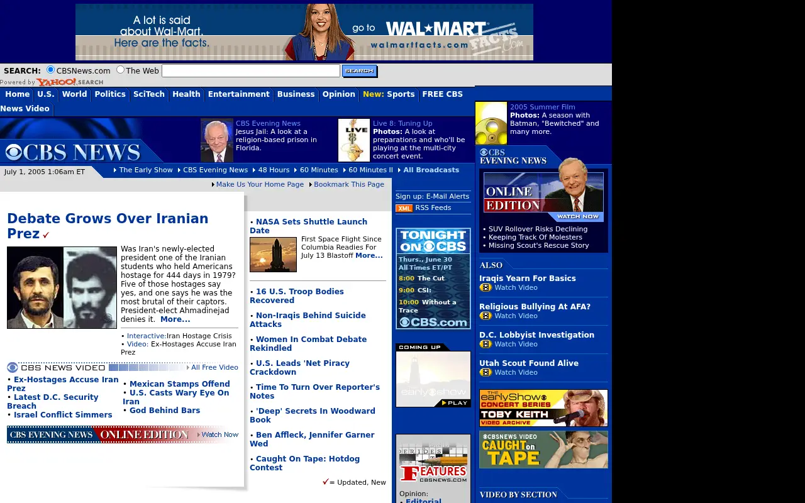Select the CBSNews.com search radio button
This screenshot has height=503, width=805.
click(x=51, y=70)
